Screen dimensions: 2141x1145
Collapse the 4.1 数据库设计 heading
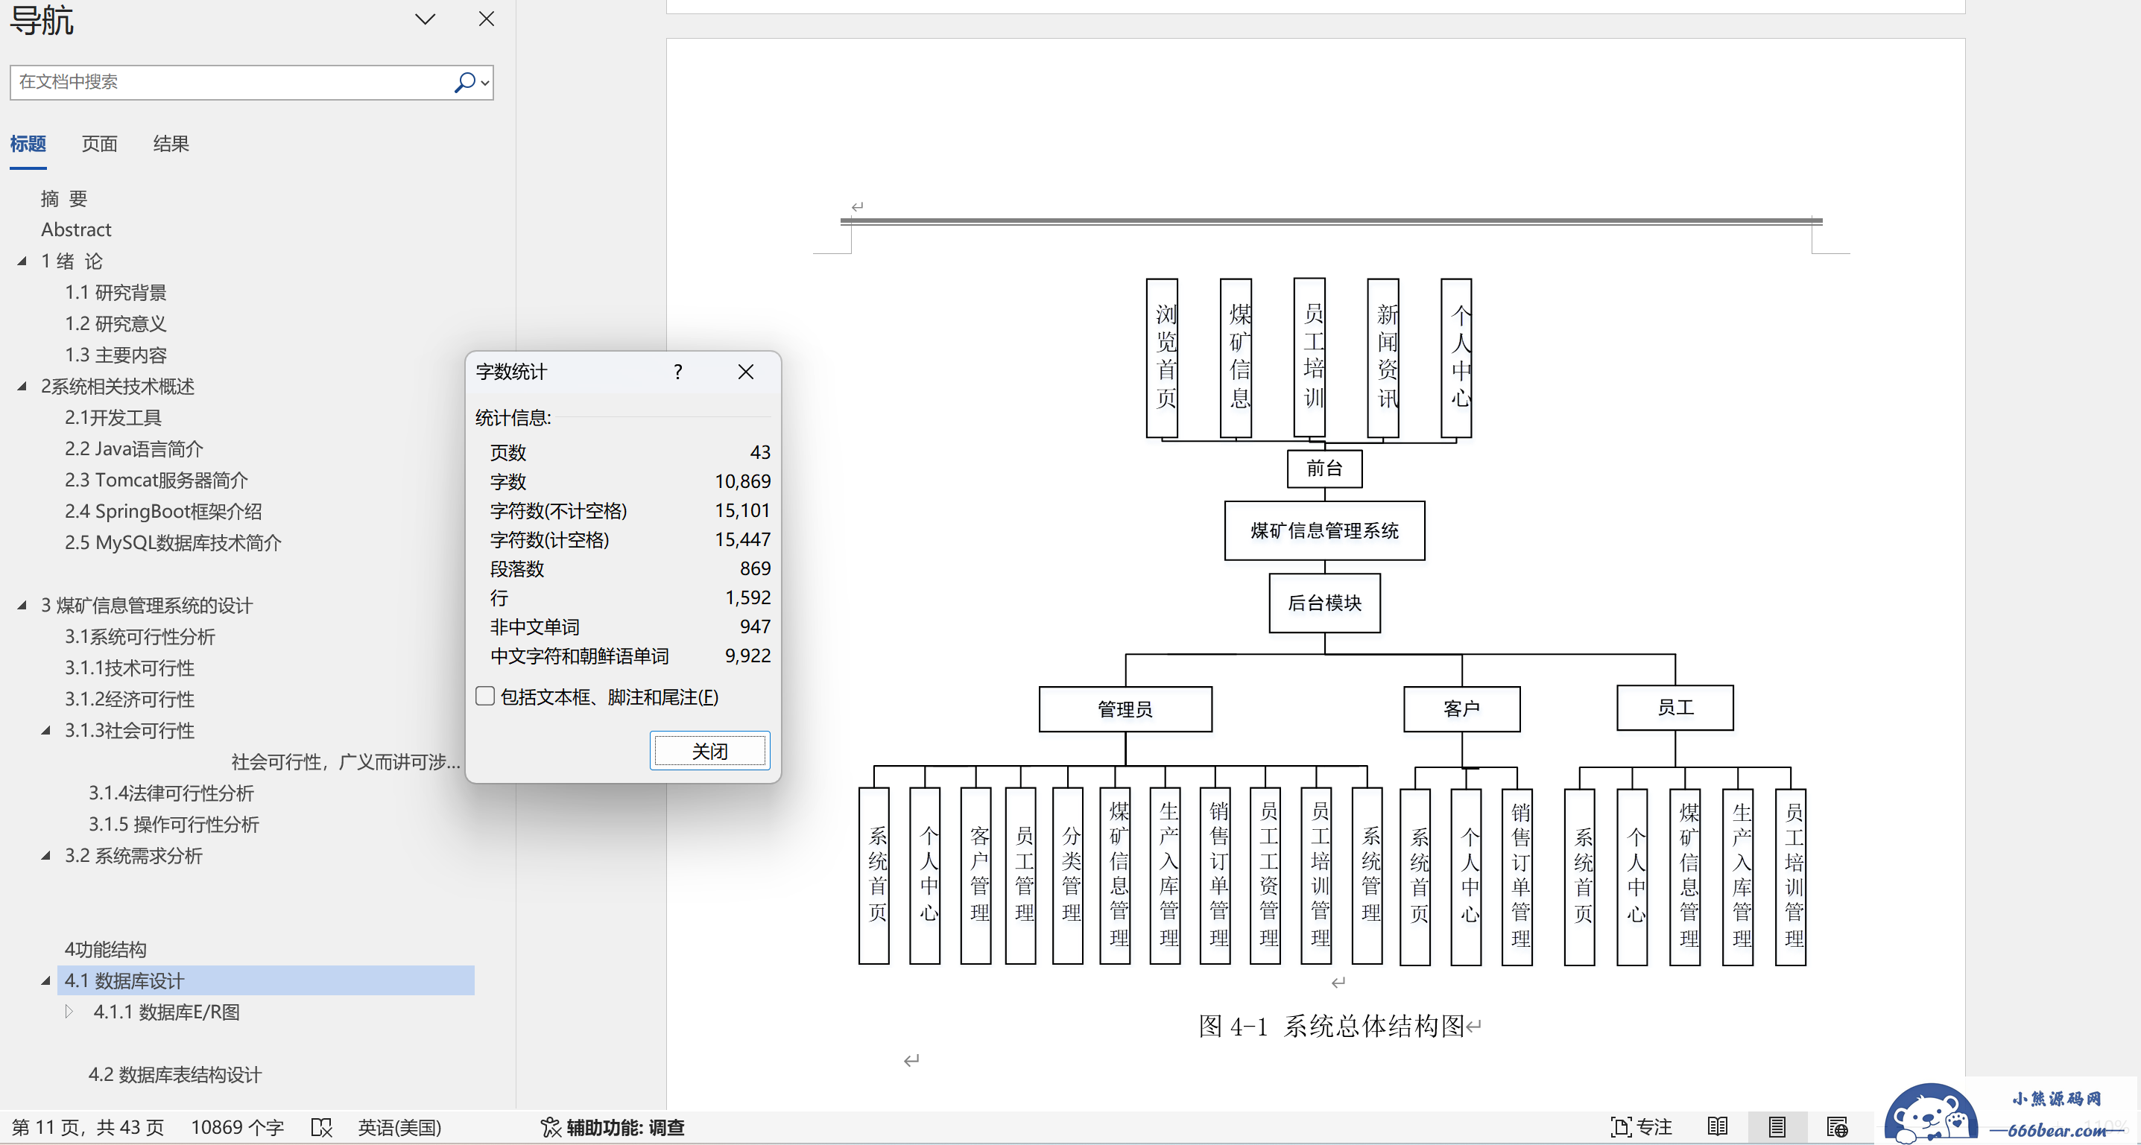tap(46, 980)
